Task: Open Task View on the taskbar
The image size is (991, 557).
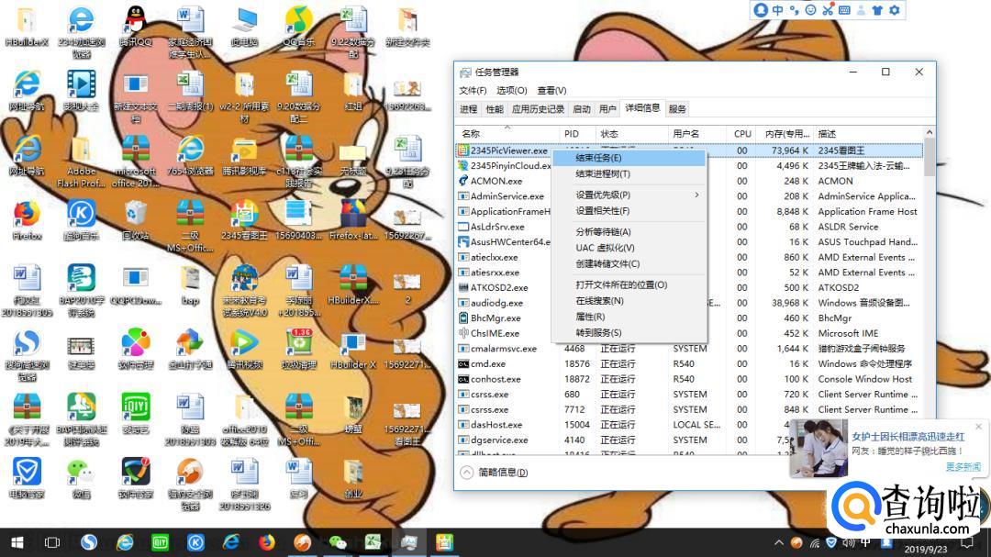Action: click(x=52, y=542)
